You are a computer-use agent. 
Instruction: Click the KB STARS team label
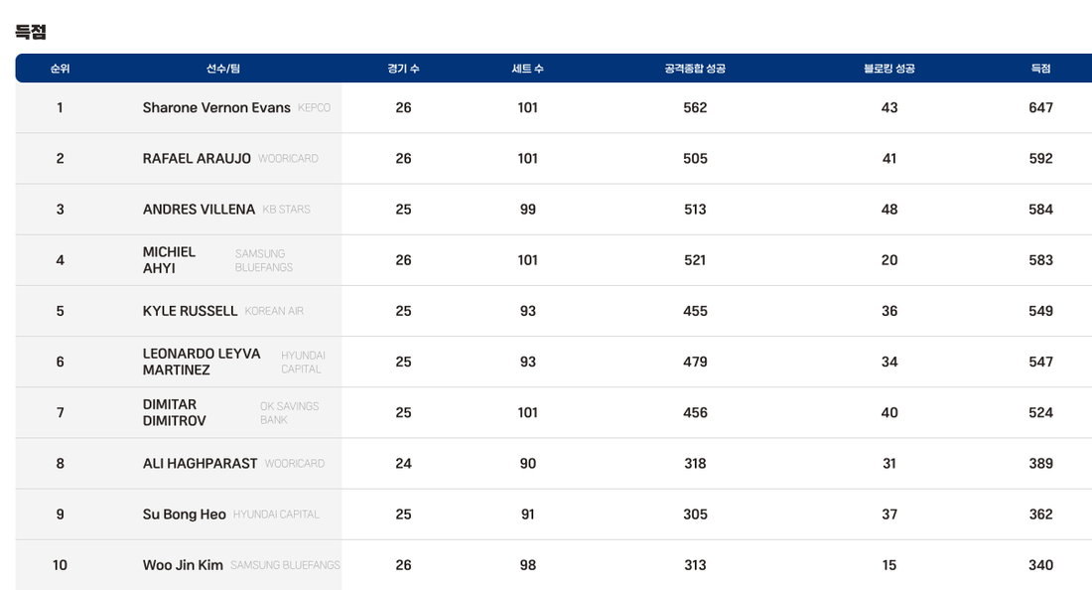(286, 210)
